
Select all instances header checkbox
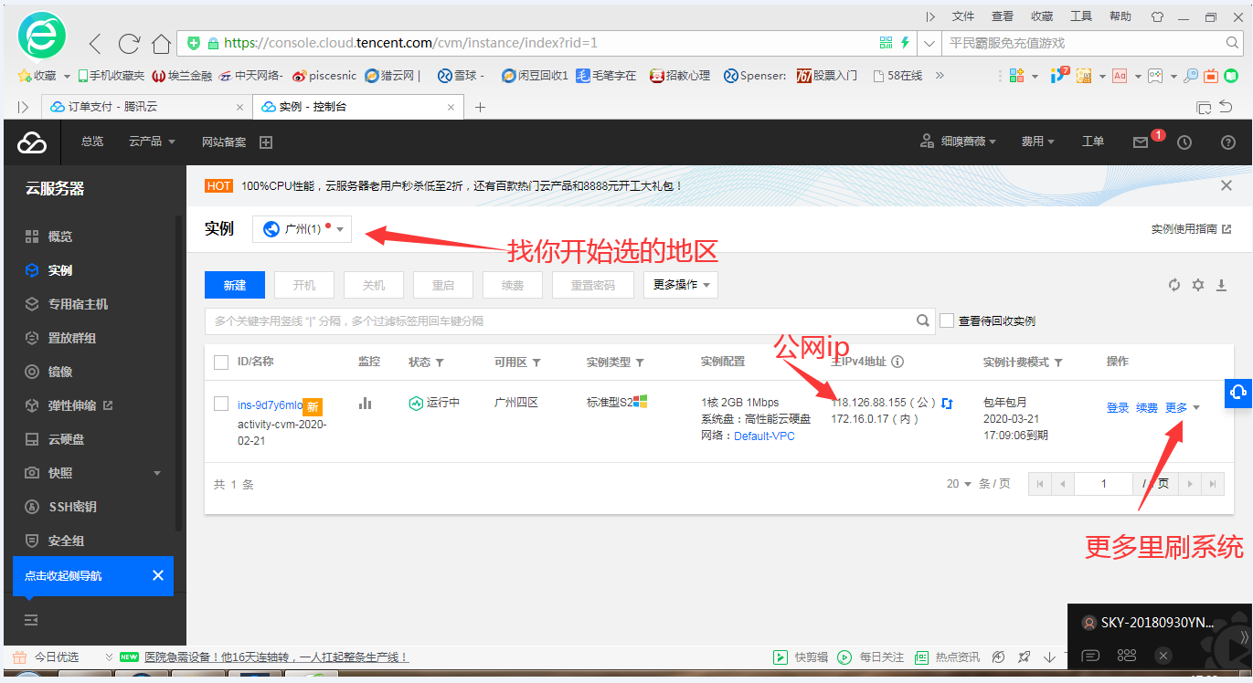point(220,363)
